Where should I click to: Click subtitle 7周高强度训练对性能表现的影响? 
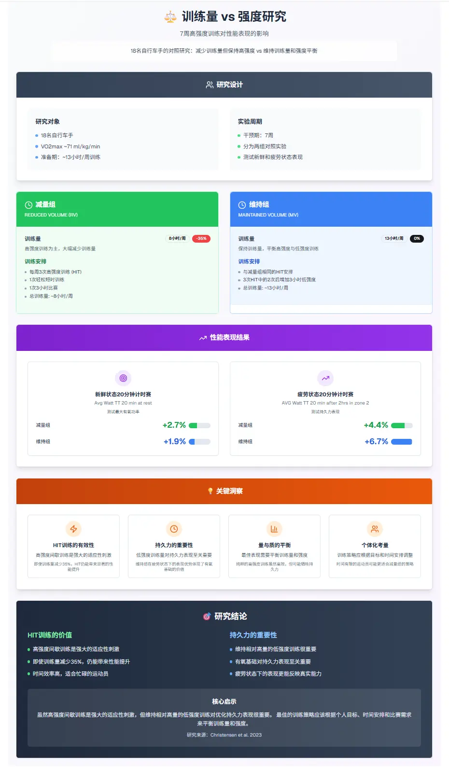224,34
